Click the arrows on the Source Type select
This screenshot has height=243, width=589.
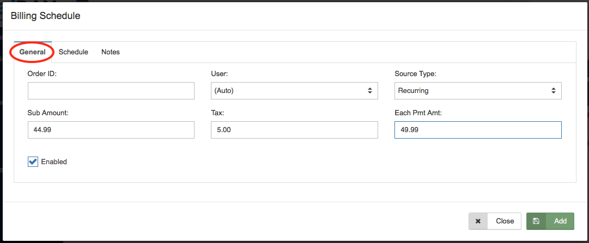point(554,91)
